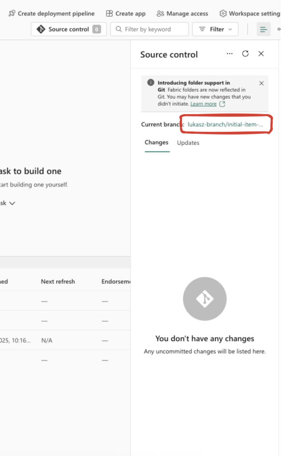Click Create deployment pipeline
Screen dimensions: 281x456
[x=52, y=13]
